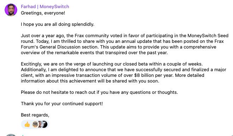View the middle man-portrait reactor avatar

click(40, 124)
